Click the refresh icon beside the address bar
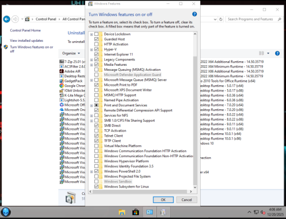 point(221,19)
